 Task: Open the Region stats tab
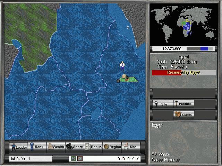(x=112, y=147)
